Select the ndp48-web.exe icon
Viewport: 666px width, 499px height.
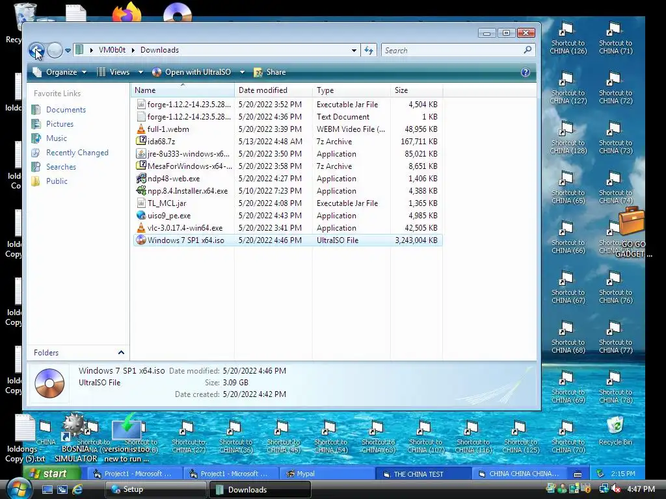tap(141, 178)
